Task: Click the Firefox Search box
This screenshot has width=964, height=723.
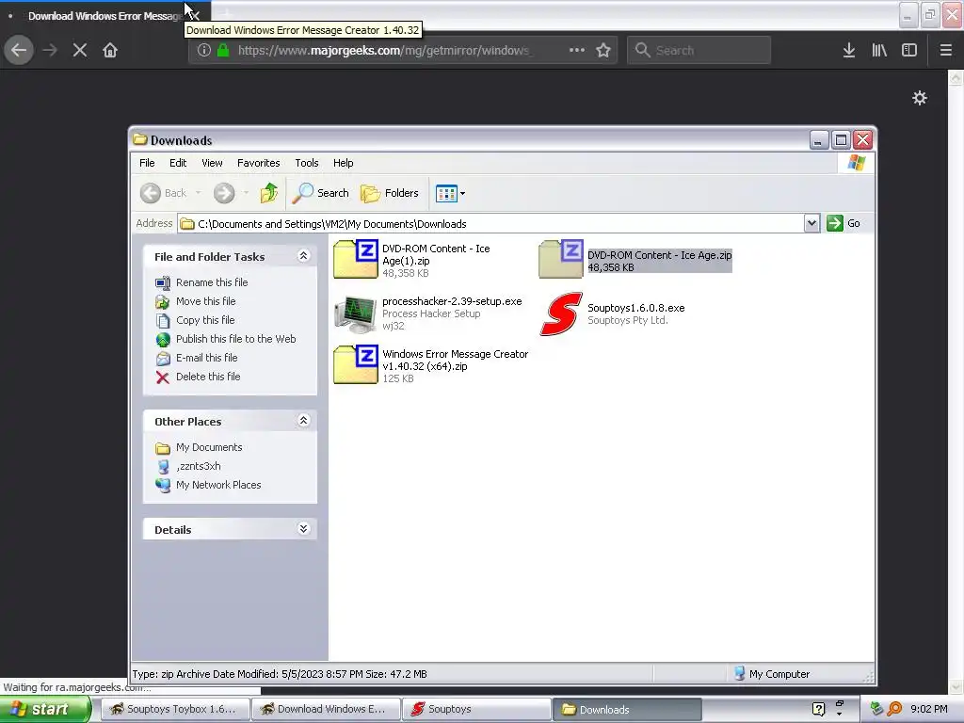Action: pyautogui.click(x=699, y=50)
